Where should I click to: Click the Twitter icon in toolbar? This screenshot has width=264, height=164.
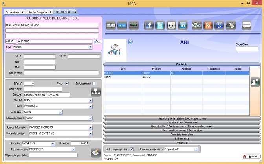point(160,26)
